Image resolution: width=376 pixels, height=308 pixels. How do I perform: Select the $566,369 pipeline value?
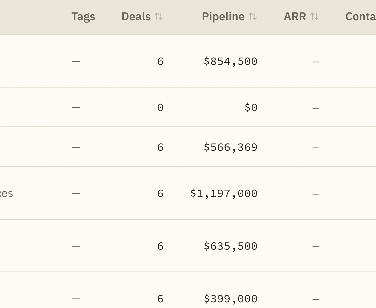tap(230, 147)
